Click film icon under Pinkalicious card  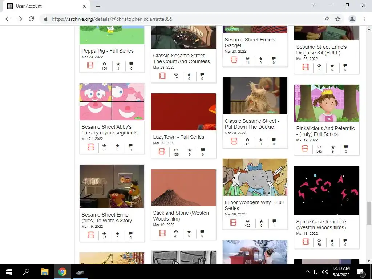coord(305,149)
